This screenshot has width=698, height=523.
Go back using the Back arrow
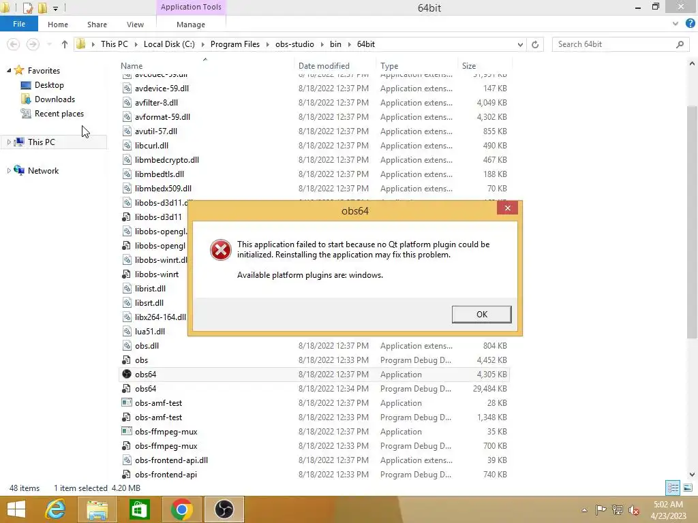(x=14, y=44)
